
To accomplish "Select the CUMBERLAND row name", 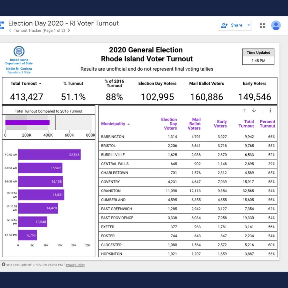I will [113, 200].
